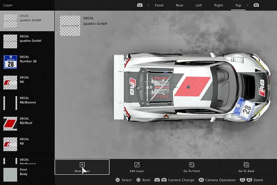This screenshot has height=185, width=277.
Task: Click the right arrow beside Top tab
Action: pyautogui.click(x=247, y=5)
